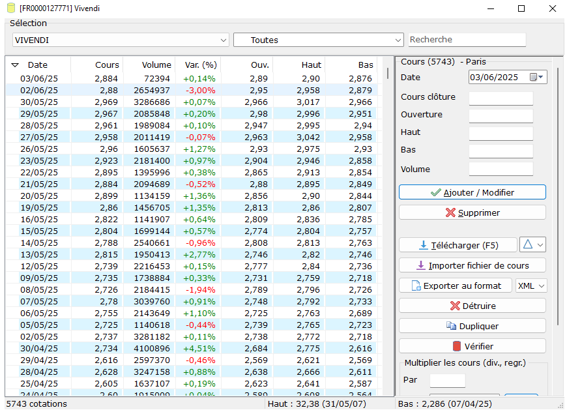Screen dimensions: 567x410
Task: Sort by the Cours column header
Action: [97, 65]
